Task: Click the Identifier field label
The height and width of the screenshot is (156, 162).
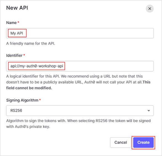Action: (14, 55)
